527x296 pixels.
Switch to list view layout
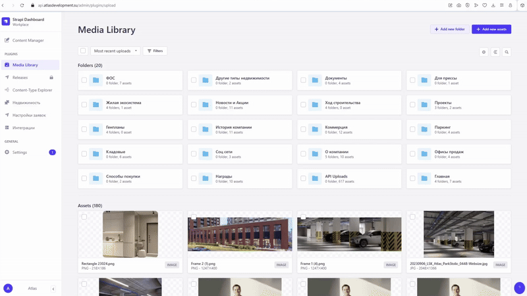495,51
